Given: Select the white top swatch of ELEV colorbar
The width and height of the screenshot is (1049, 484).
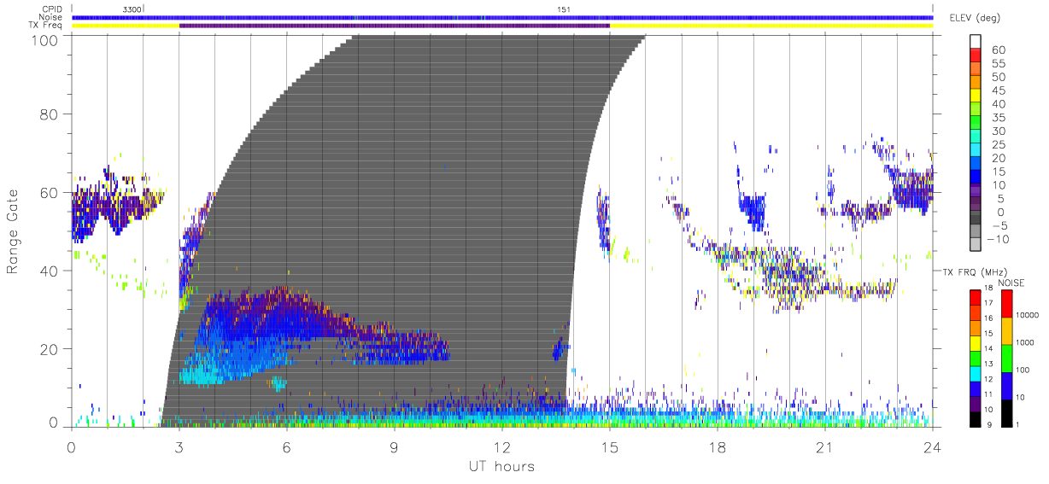Looking at the screenshot, I should pyautogui.click(x=976, y=42).
